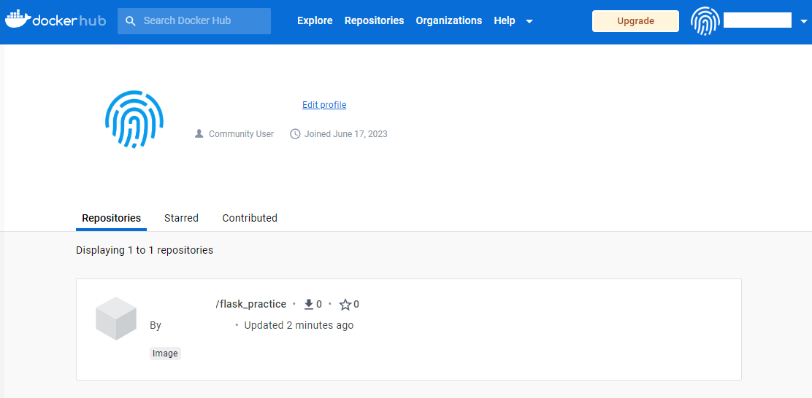Click the clock icon beside join date
This screenshot has width=812, height=398.
pyautogui.click(x=295, y=134)
